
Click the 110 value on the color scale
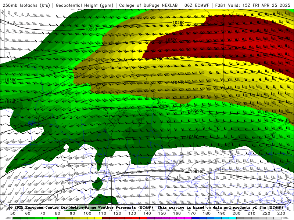click(x=102, y=213)
